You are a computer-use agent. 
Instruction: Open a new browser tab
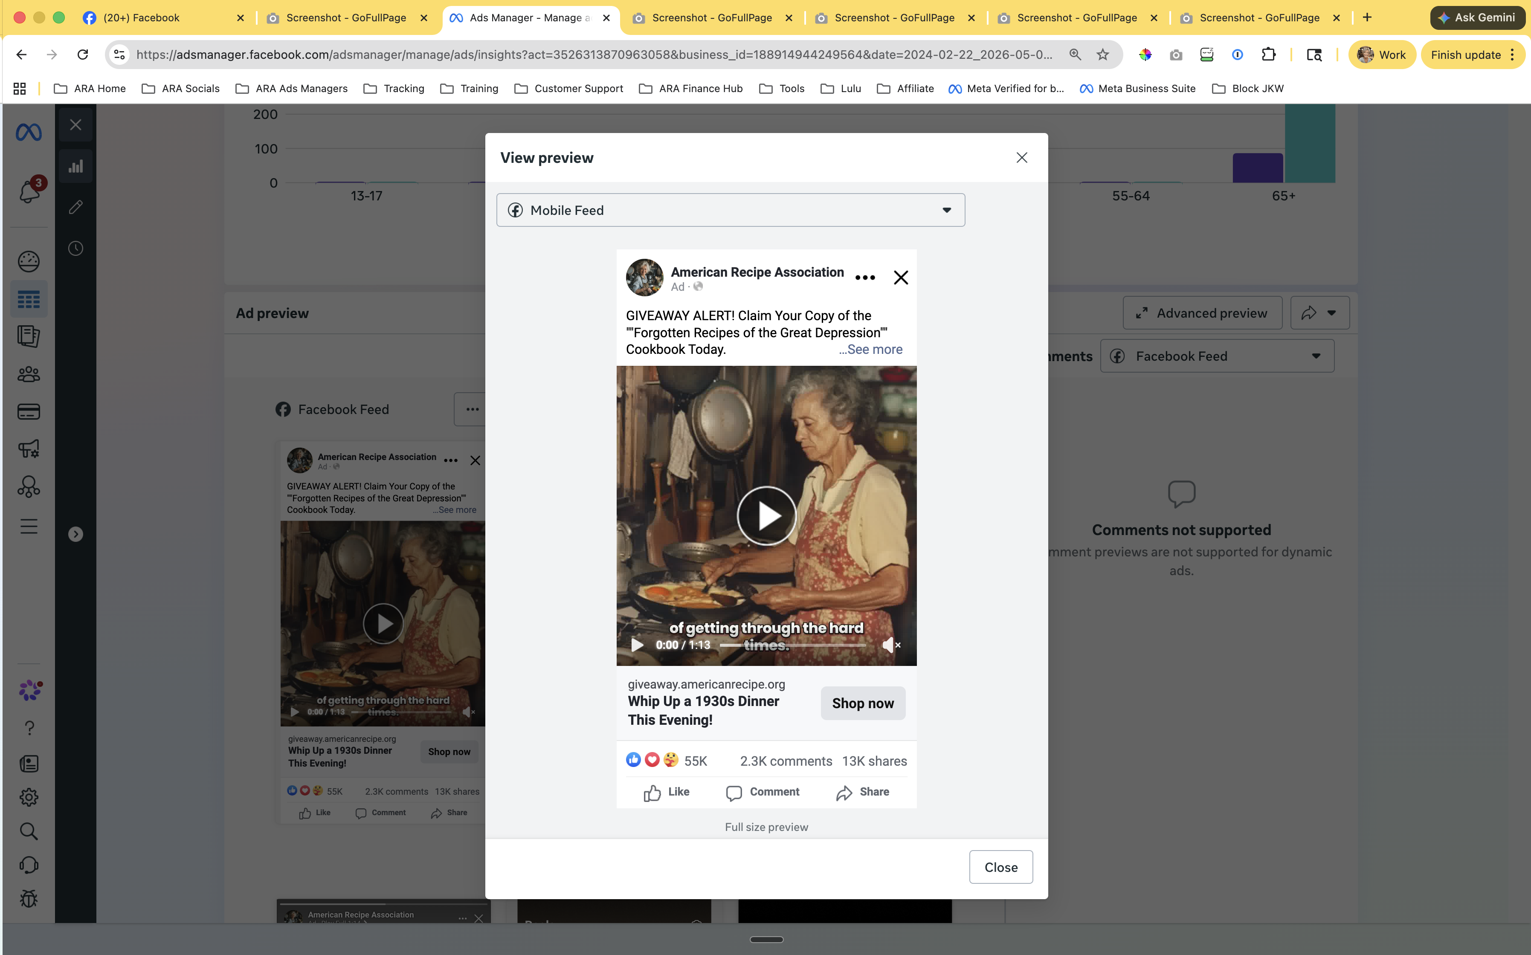1367,17
